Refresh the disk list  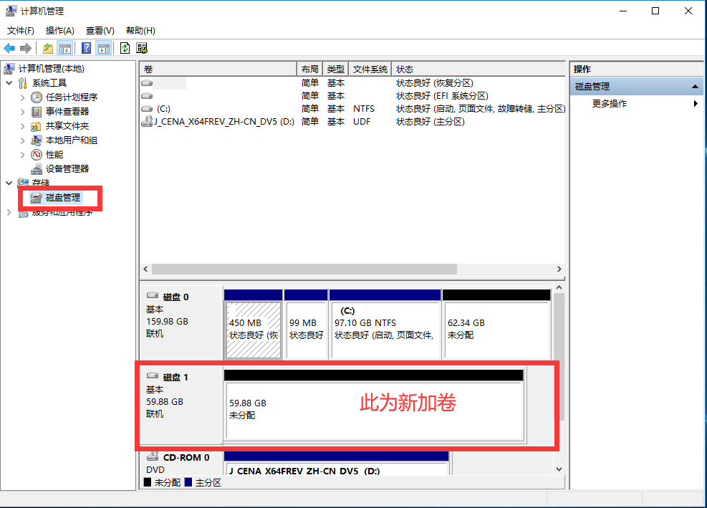click(x=125, y=48)
